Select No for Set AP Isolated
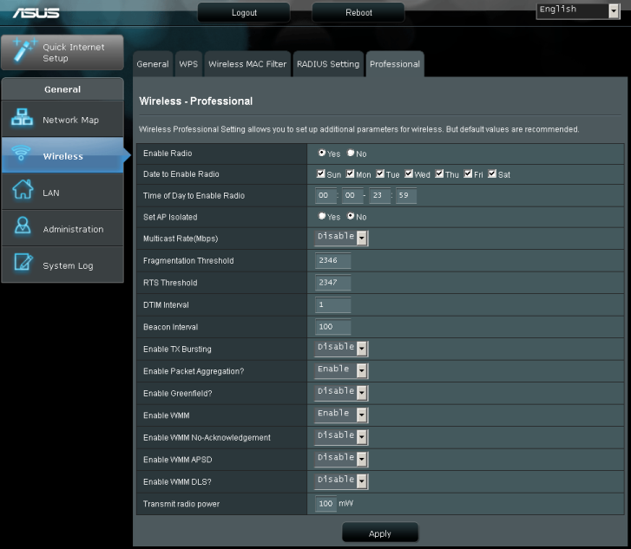Viewport: 631px width, 549px height. pos(351,216)
